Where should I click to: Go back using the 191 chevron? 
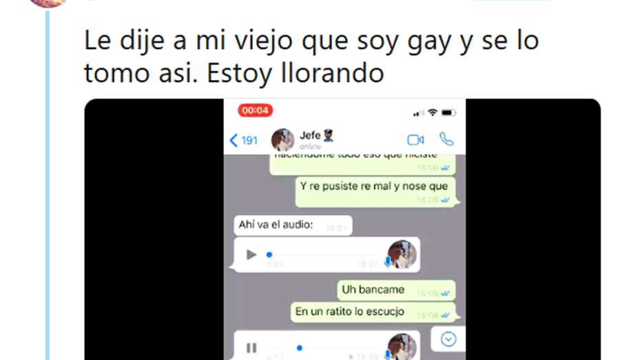pos(243,140)
